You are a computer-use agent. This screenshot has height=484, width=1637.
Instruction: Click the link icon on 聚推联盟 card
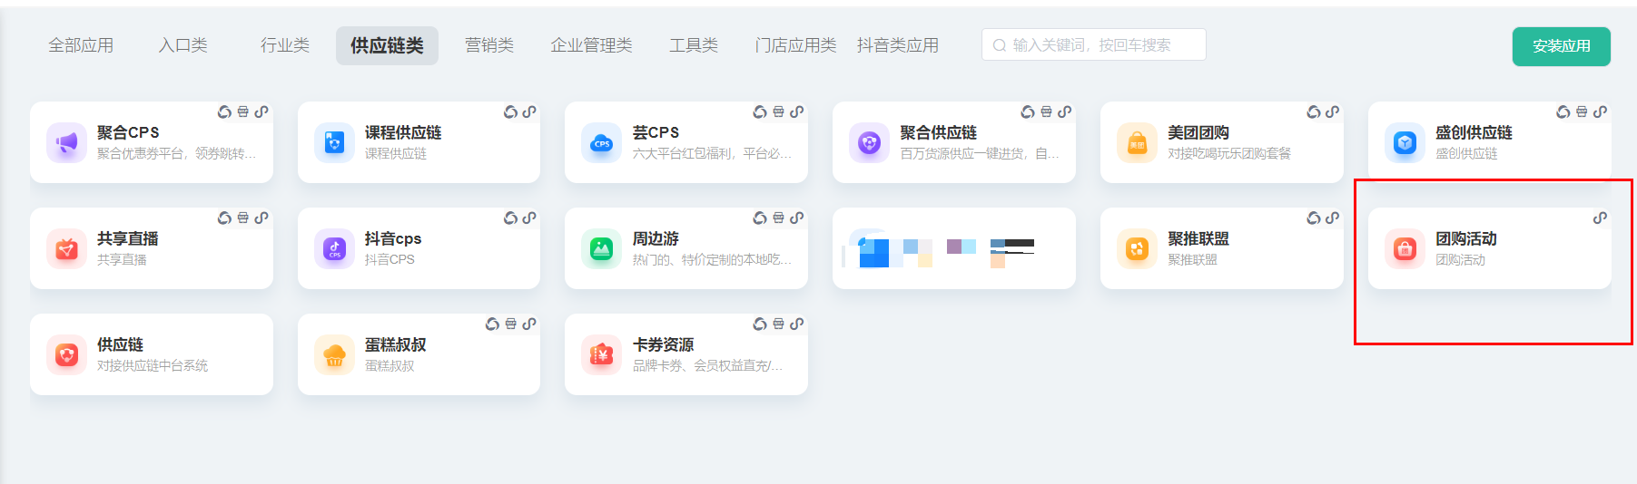point(1332,218)
